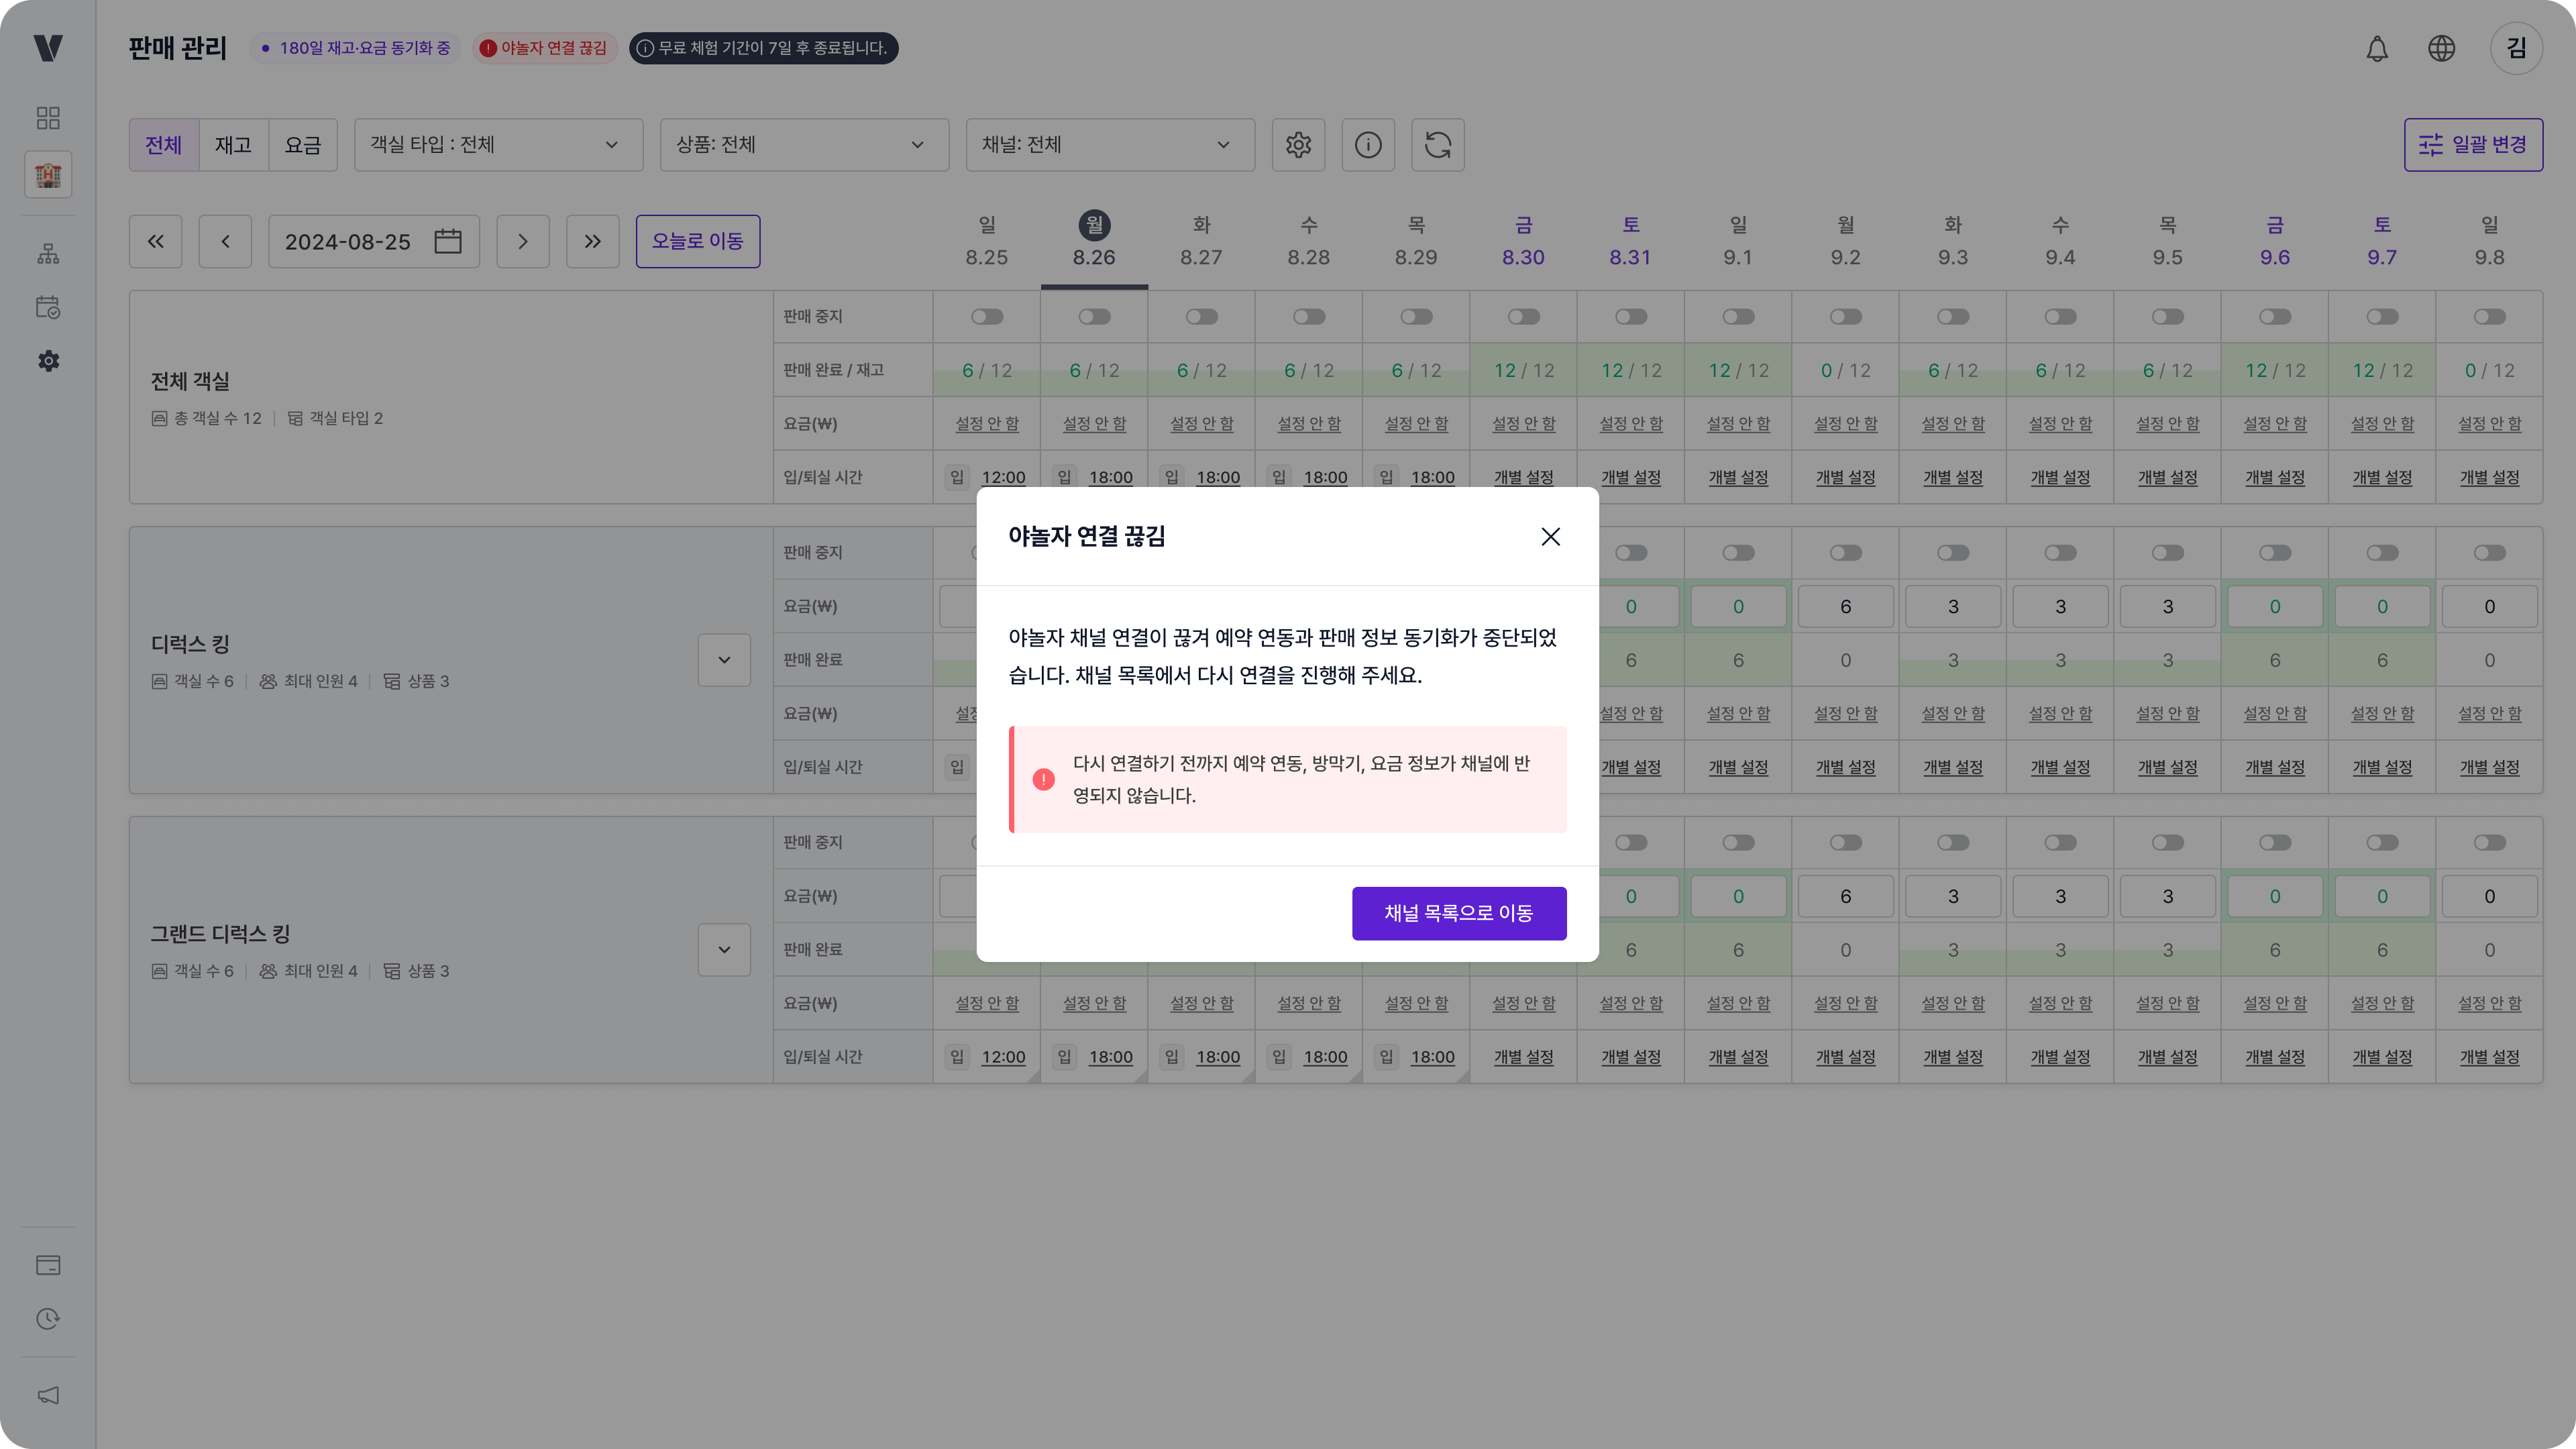Close the 야놀자 연결 끊김 dialog

pos(1550,537)
